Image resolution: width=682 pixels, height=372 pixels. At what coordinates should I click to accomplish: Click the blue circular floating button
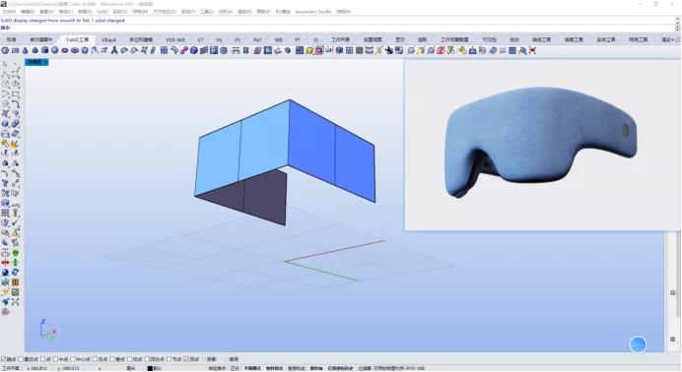click(638, 344)
